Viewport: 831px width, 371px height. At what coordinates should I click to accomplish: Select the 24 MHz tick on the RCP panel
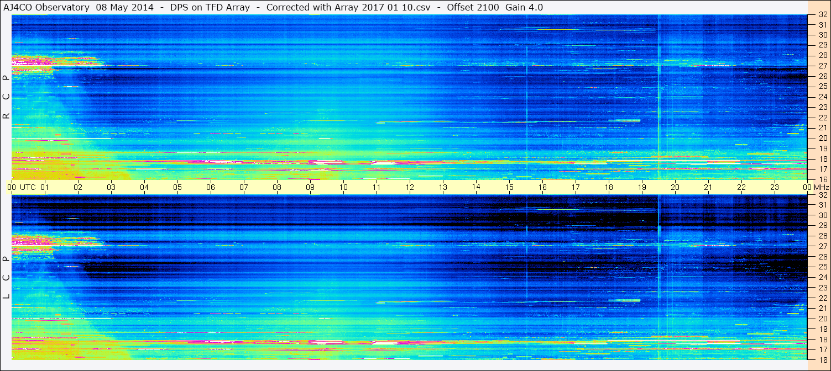click(x=822, y=97)
